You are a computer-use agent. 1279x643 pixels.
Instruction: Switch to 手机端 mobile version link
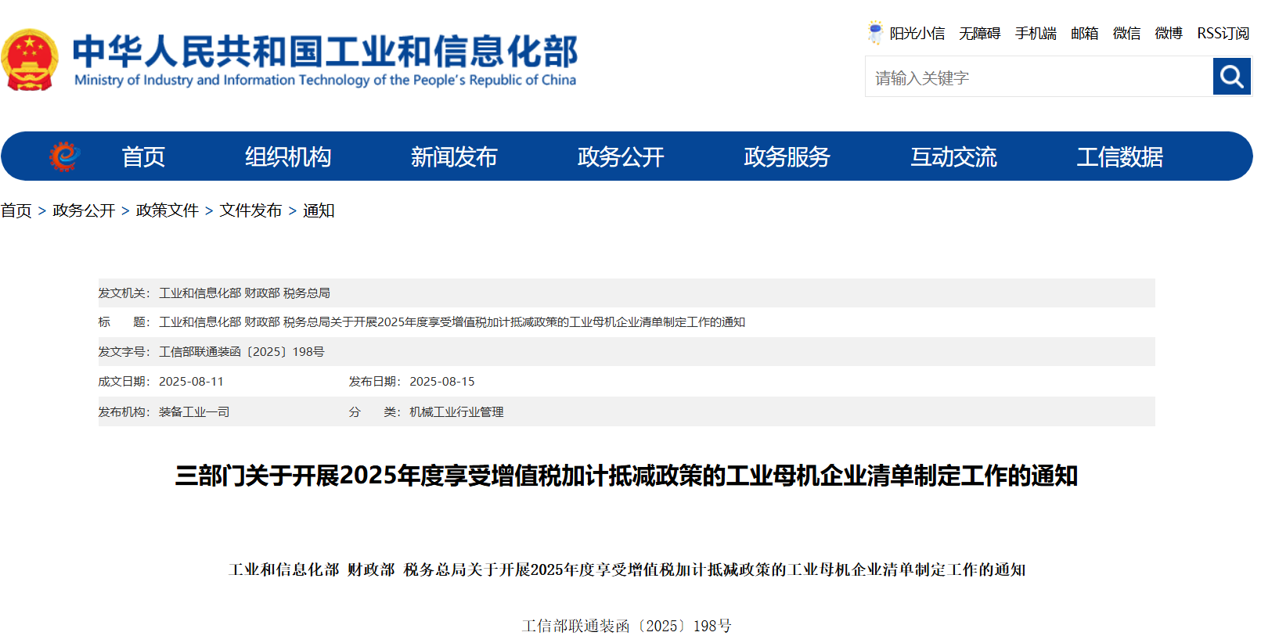(x=1036, y=34)
